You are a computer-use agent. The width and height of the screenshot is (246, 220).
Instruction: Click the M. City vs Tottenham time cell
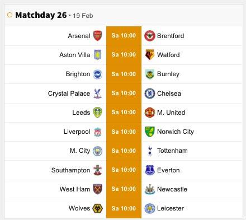(x=124, y=151)
